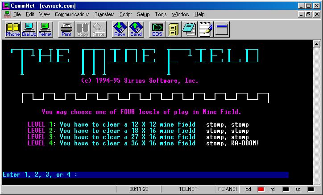Open the Help menu
Viewport: 323px width, 195px height.
click(199, 14)
